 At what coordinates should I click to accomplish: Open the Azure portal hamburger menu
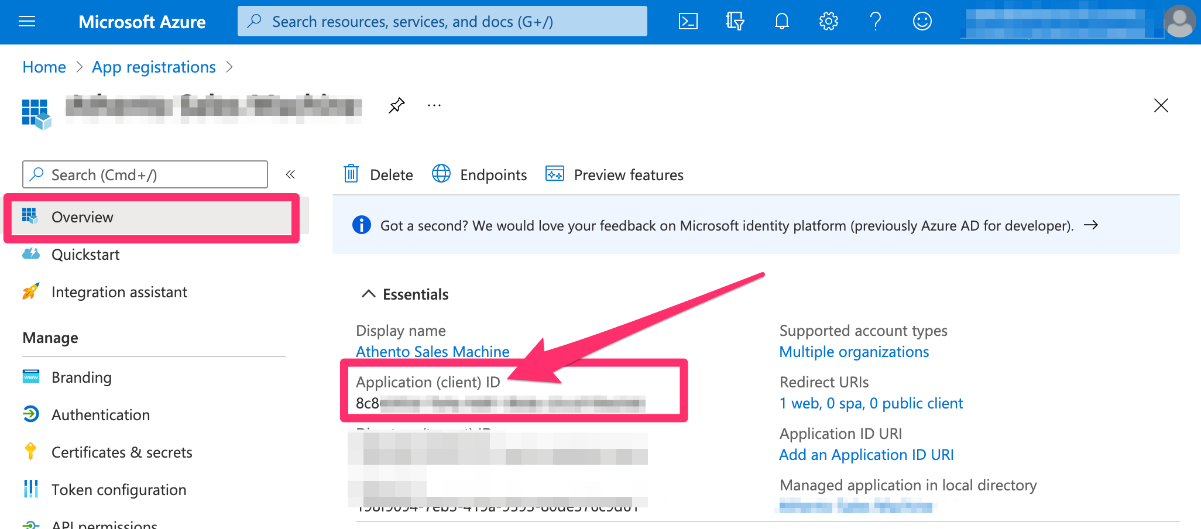tap(27, 22)
